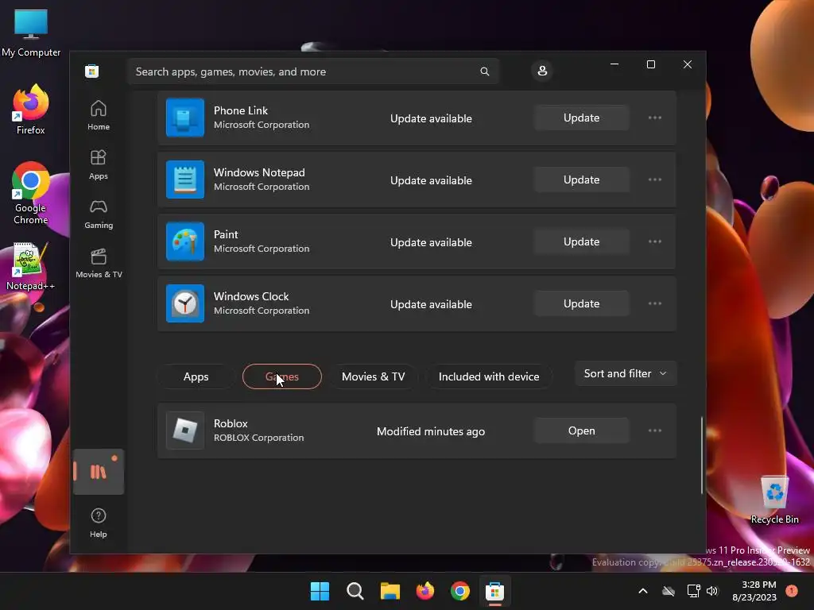
Task: Click the Roblox app icon
Action: coord(184,430)
